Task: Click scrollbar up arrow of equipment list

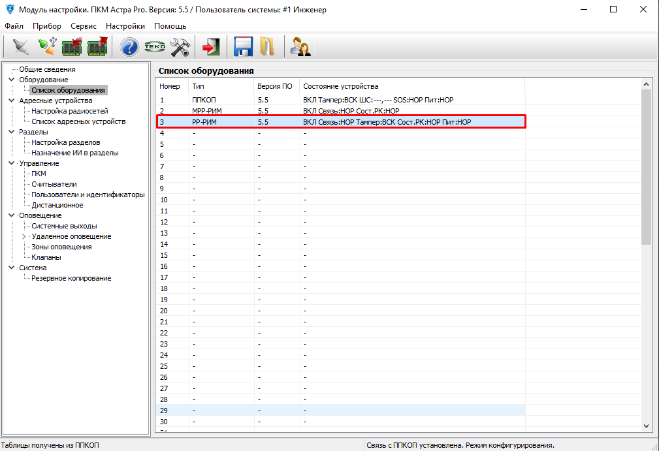Action: 646,84
